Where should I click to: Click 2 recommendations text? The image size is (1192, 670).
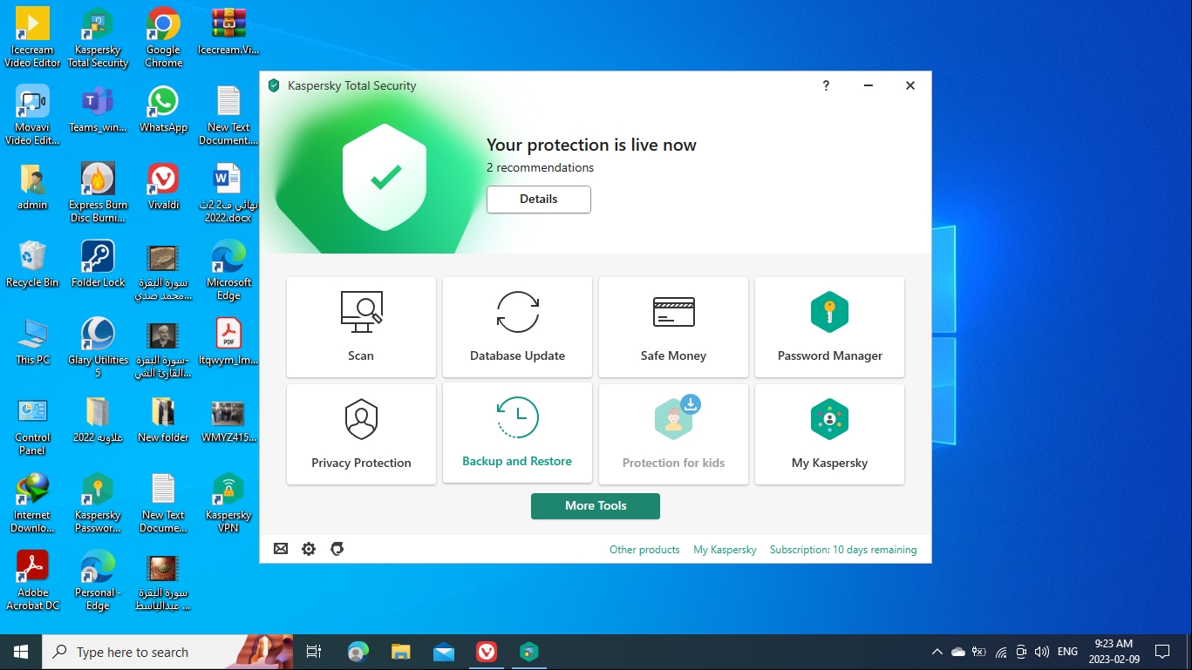click(540, 167)
